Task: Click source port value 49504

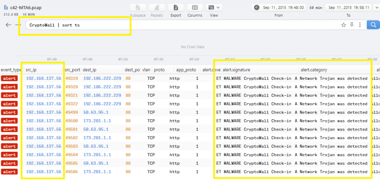Action: click(x=72, y=155)
